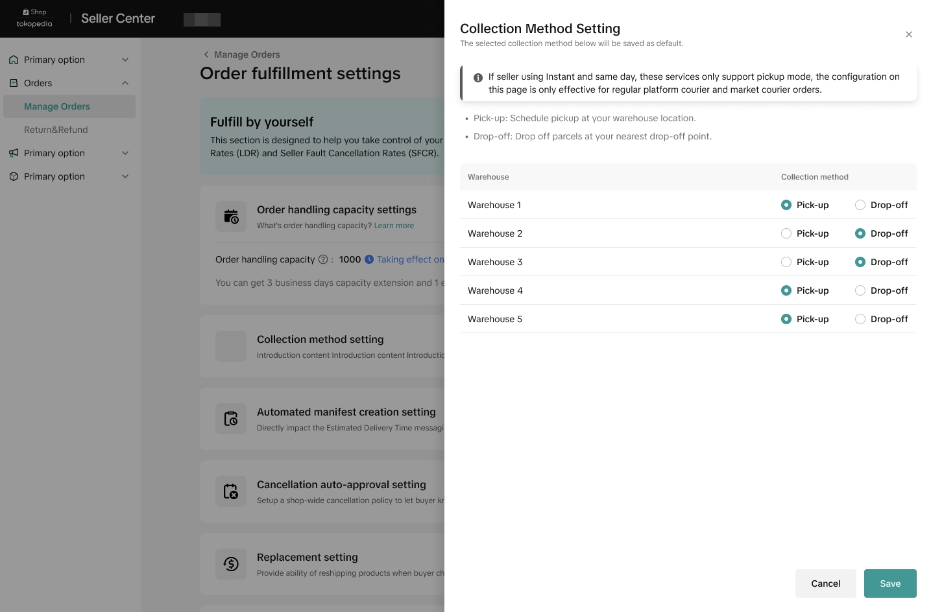931x612 pixels.
Task: Click the Cancel button
Action: [x=825, y=583]
